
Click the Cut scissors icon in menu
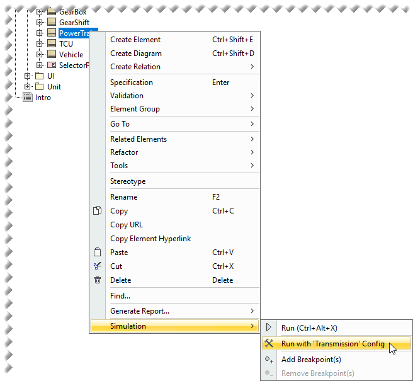click(x=98, y=266)
